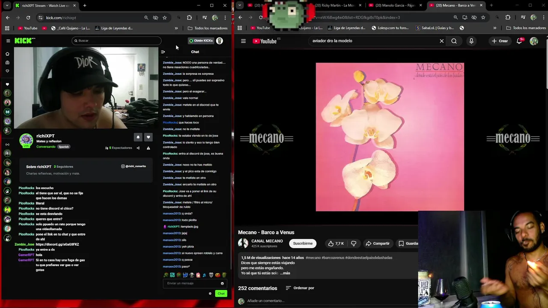Dislike the Mecano video
Screen dimensions: 548x308
pos(354,243)
